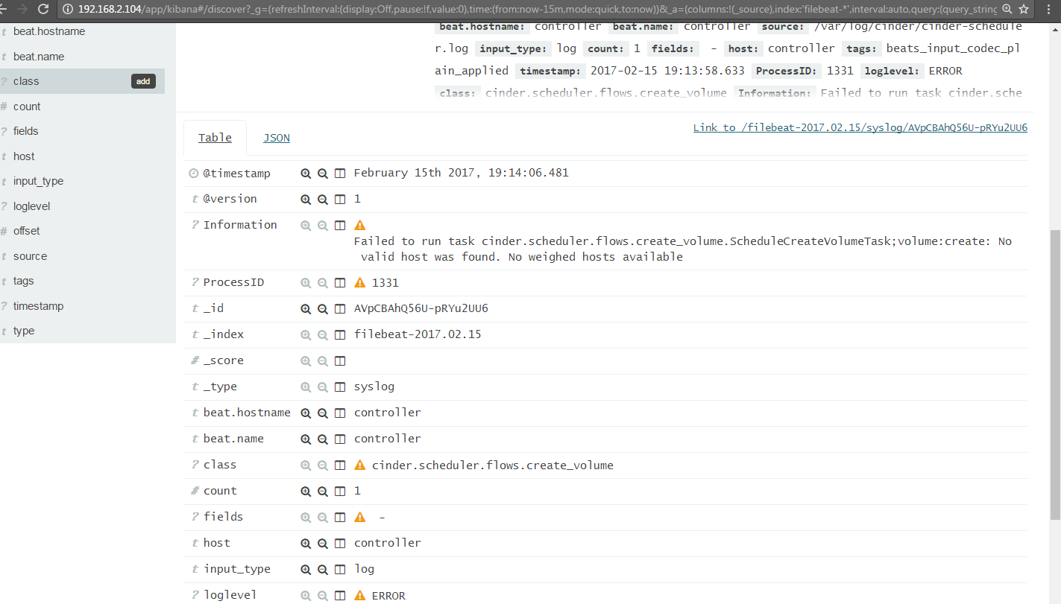The height and width of the screenshot is (604, 1061).
Task: Select offset field in sidebar list
Action: pos(27,231)
